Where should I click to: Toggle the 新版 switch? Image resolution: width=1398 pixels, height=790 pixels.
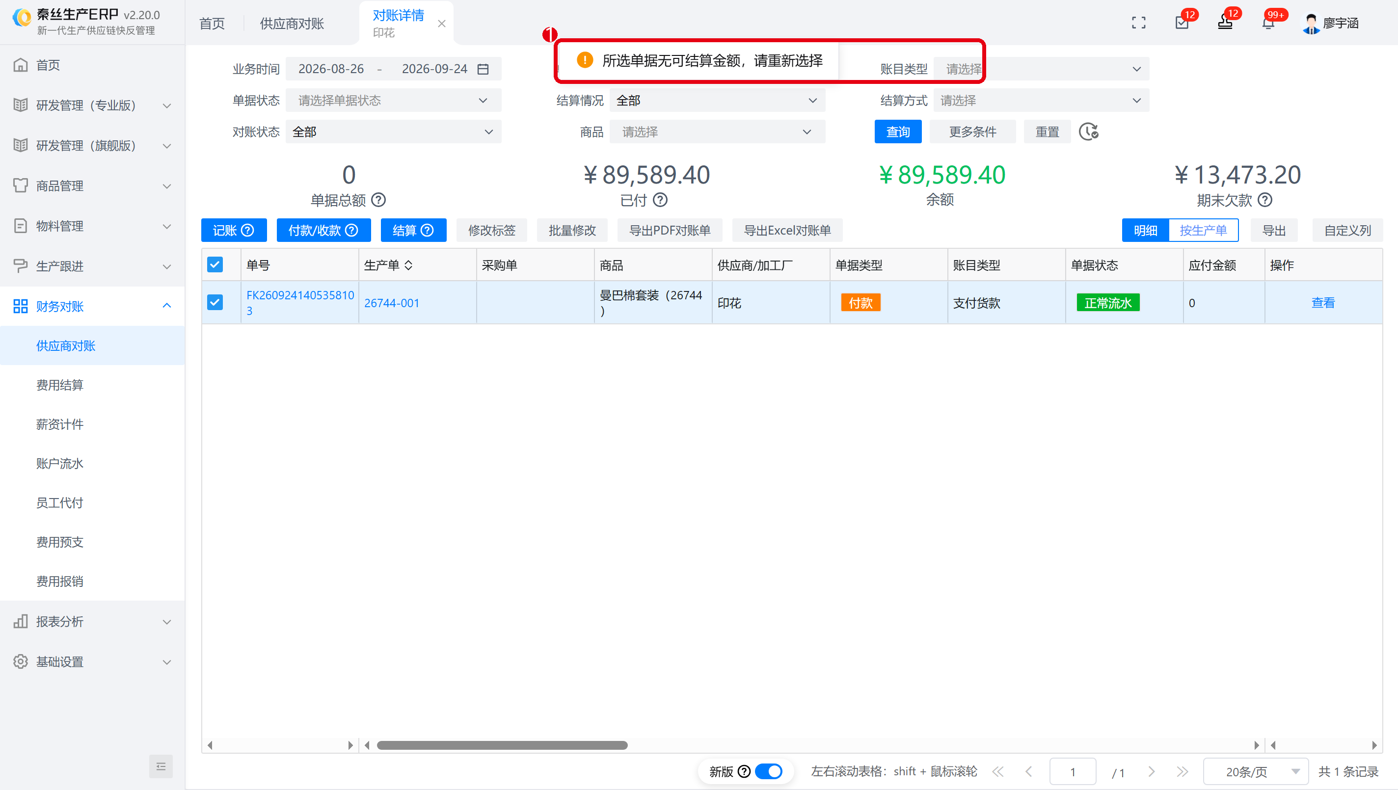[x=769, y=771]
